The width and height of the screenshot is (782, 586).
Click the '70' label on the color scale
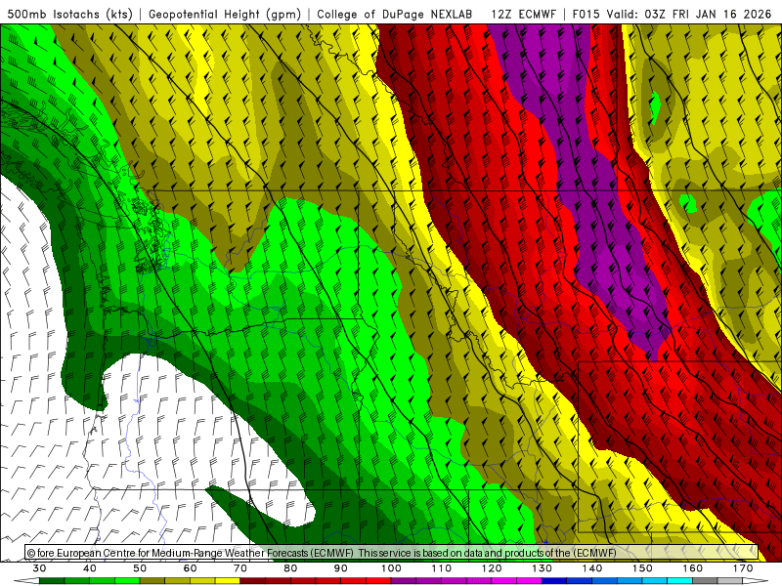point(240,568)
